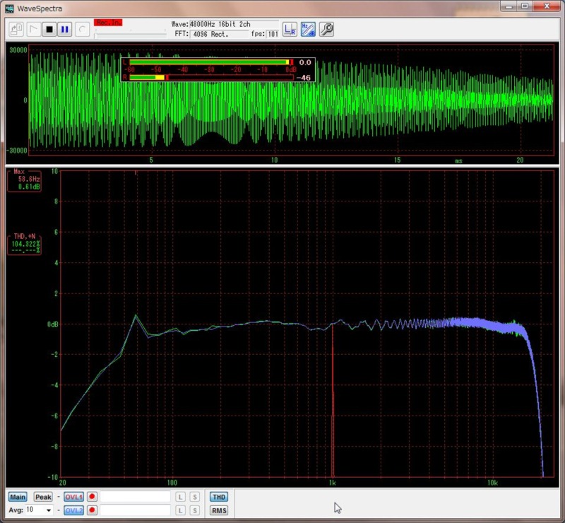
Task: Pause the measurement with the blue pause button
Action: [64, 30]
